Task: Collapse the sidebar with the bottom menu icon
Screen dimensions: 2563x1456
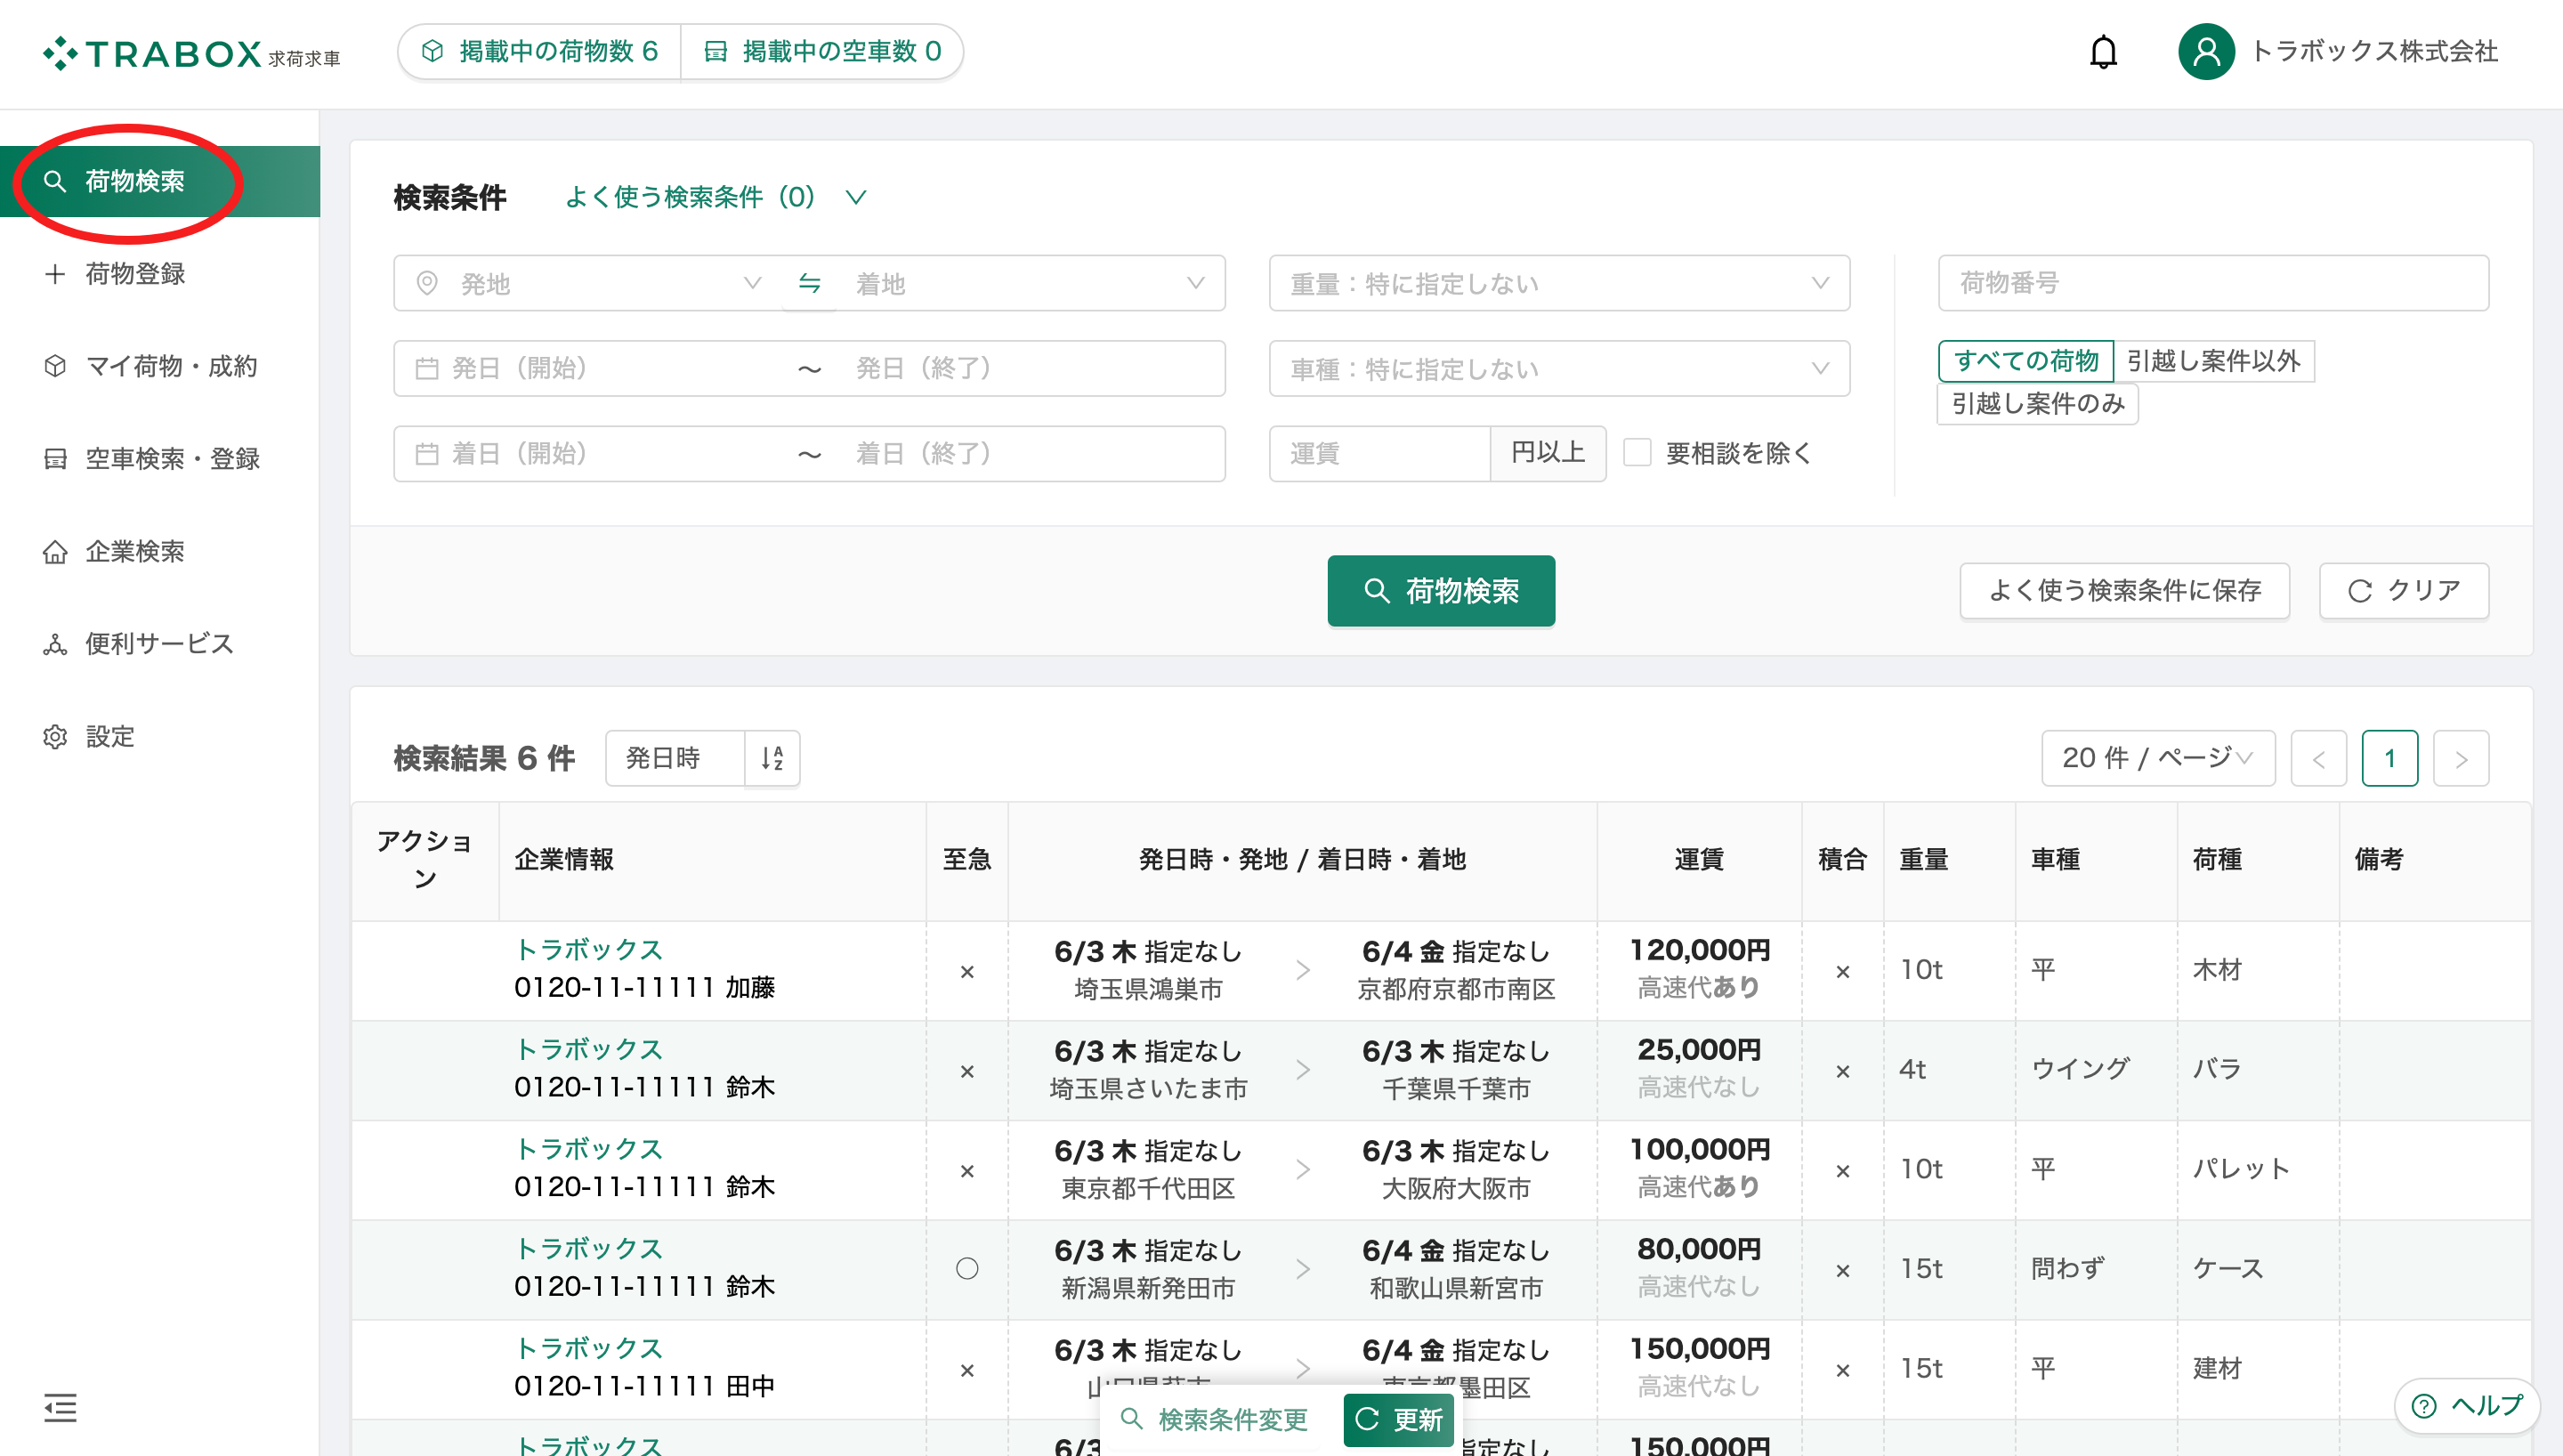Action: (60, 1407)
